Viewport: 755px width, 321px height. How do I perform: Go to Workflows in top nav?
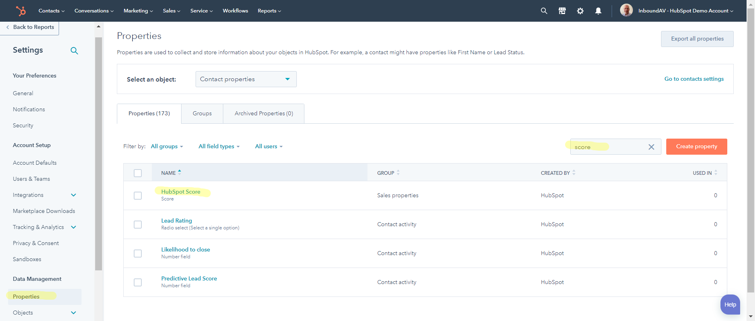pos(235,11)
